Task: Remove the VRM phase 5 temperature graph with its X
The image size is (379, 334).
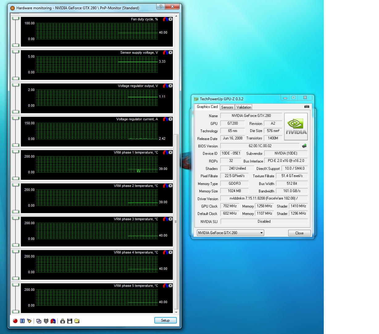Action: tap(171, 286)
